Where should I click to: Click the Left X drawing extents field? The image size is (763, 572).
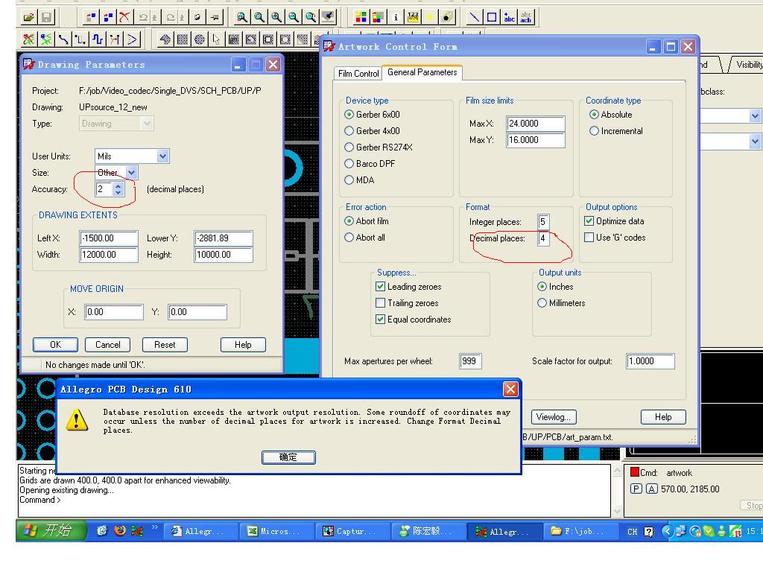click(109, 238)
